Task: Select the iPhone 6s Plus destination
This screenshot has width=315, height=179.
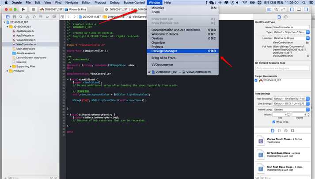Action: click(76, 9)
